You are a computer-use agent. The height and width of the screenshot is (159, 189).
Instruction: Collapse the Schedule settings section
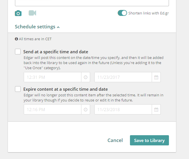click(35, 27)
